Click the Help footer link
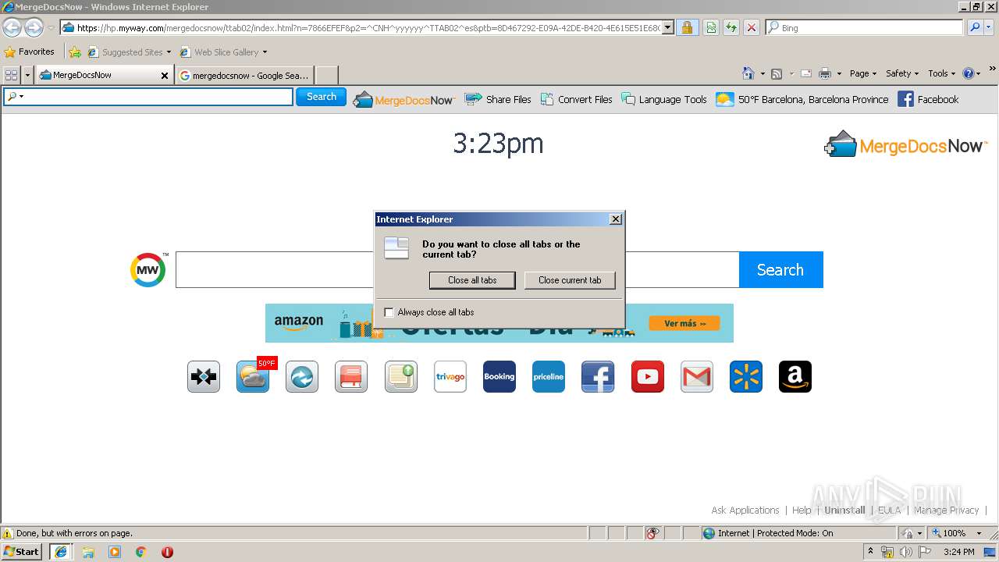This screenshot has width=999, height=562. (x=802, y=510)
